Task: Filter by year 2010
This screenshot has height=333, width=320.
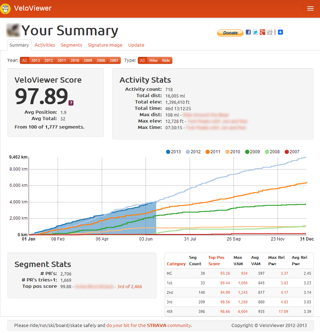Action: [75, 60]
